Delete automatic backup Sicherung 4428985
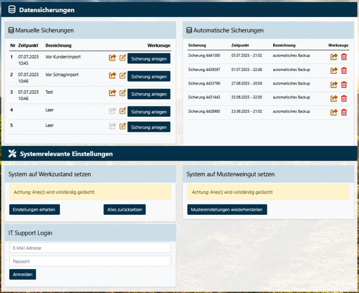 [x=344, y=112]
